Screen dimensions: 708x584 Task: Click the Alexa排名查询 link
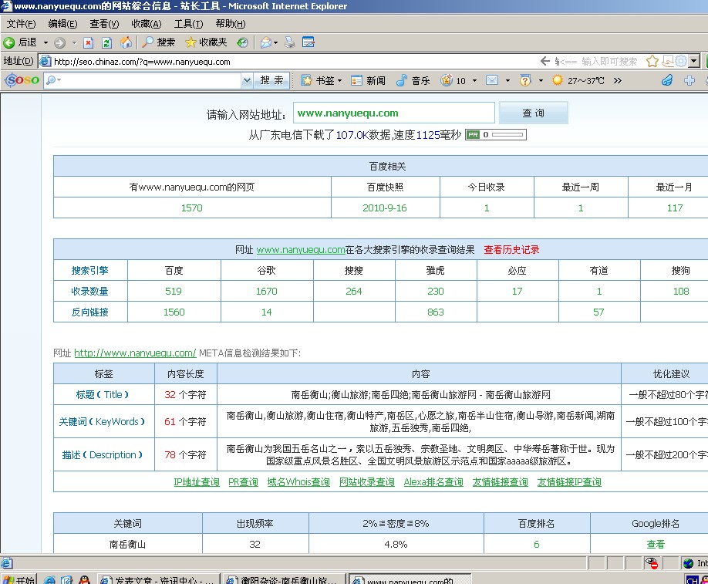click(433, 482)
